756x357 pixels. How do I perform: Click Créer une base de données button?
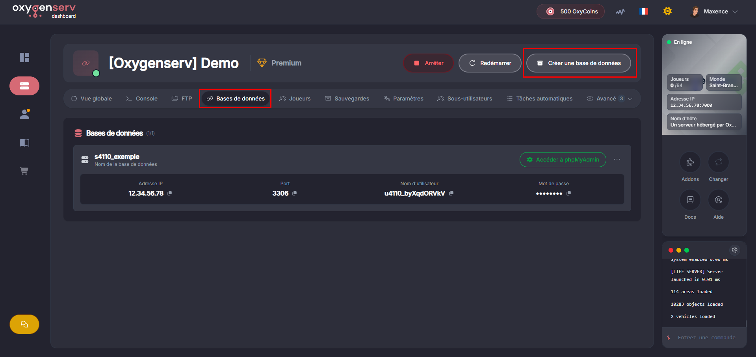578,63
